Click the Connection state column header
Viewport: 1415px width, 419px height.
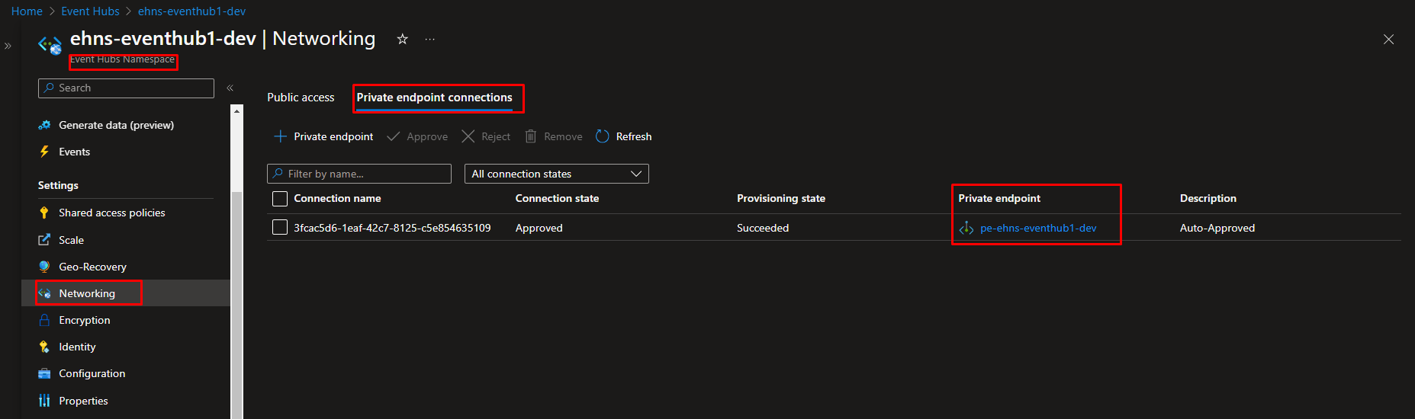click(557, 198)
